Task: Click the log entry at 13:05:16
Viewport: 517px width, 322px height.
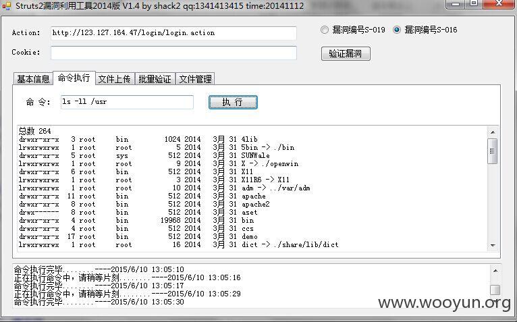Action: tap(128, 277)
